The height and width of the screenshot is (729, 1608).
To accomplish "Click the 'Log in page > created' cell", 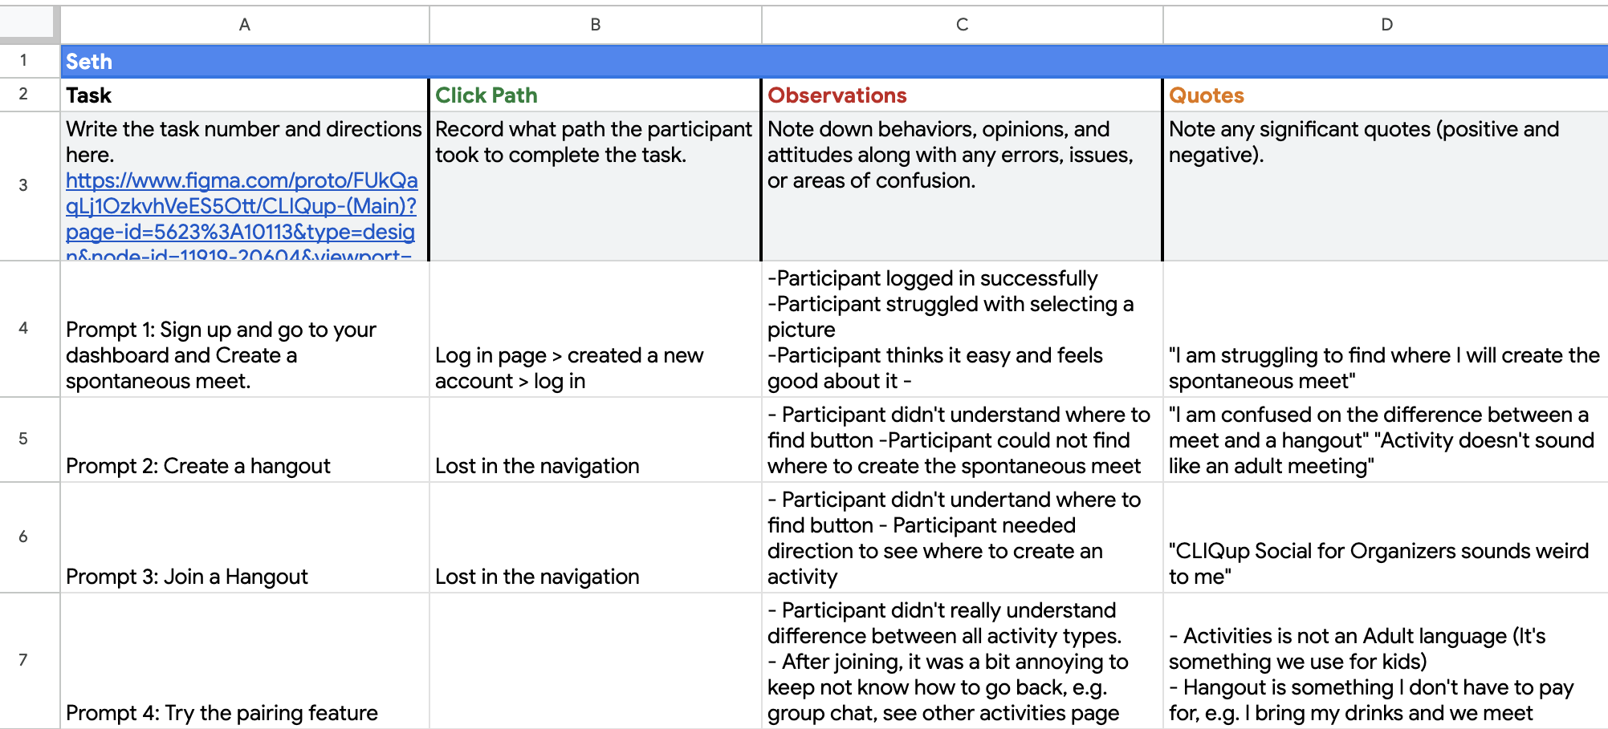I will 596,329.
